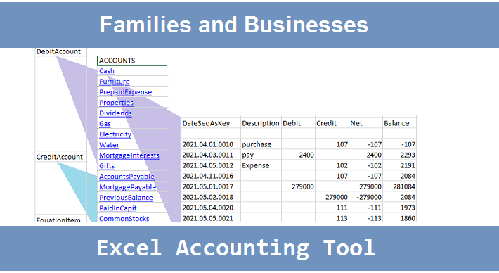Open the MortgageInterests account link
The height and width of the screenshot is (273, 499).
click(129, 155)
